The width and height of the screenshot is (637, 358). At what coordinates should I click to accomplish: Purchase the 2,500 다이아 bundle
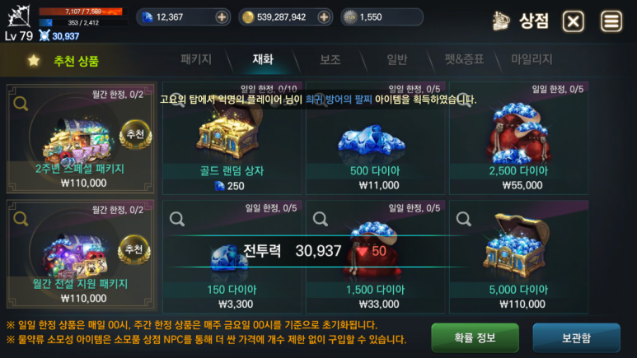coord(519,138)
